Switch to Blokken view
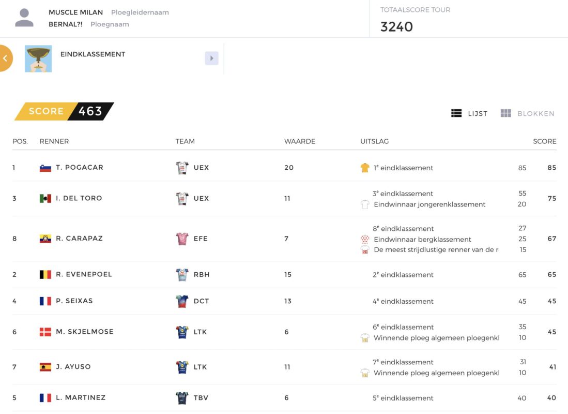The image size is (568, 414). (527, 113)
